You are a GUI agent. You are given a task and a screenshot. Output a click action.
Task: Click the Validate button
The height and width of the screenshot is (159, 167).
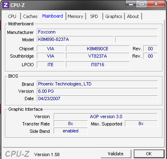click(116, 154)
